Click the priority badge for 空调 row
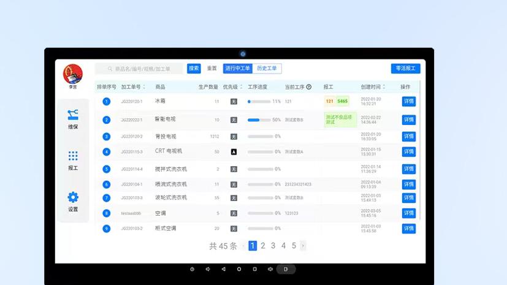The height and width of the screenshot is (285, 507). pyautogui.click(x=234, y=213)
